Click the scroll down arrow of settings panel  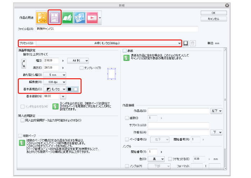click(x=225, y=168)
